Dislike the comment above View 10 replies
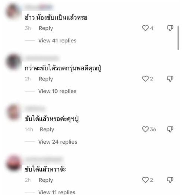The height and width of the screenshot is (195, 195). 170,79
